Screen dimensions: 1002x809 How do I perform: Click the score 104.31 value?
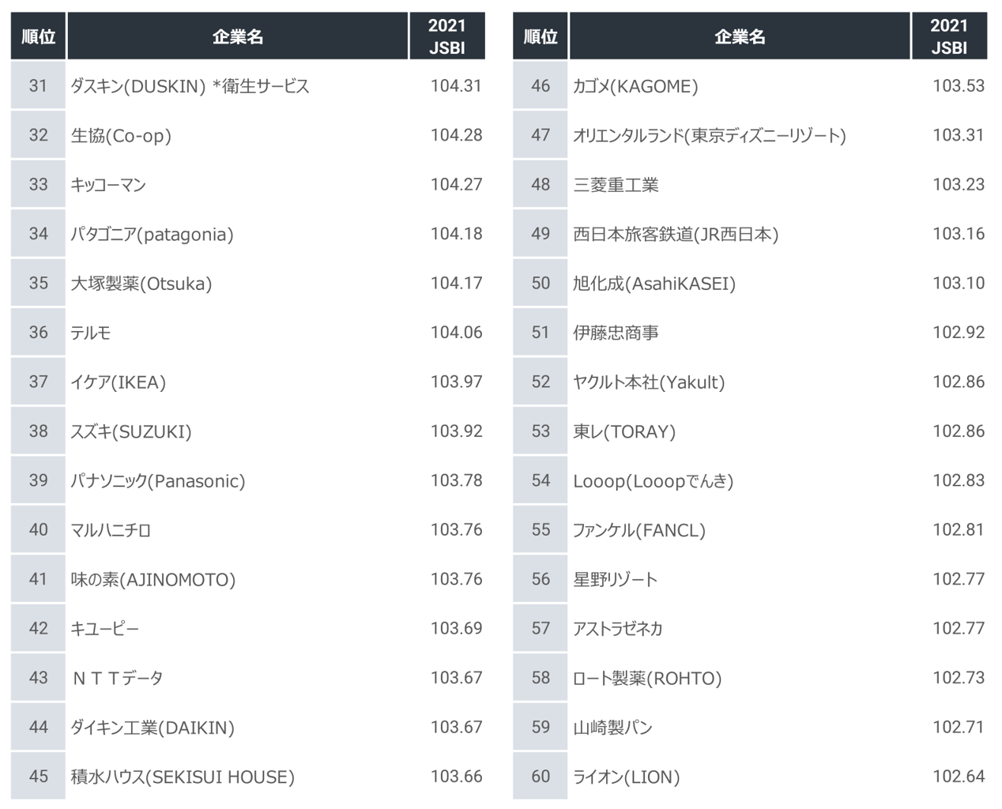pyautogui.click(x=456, y=86)
